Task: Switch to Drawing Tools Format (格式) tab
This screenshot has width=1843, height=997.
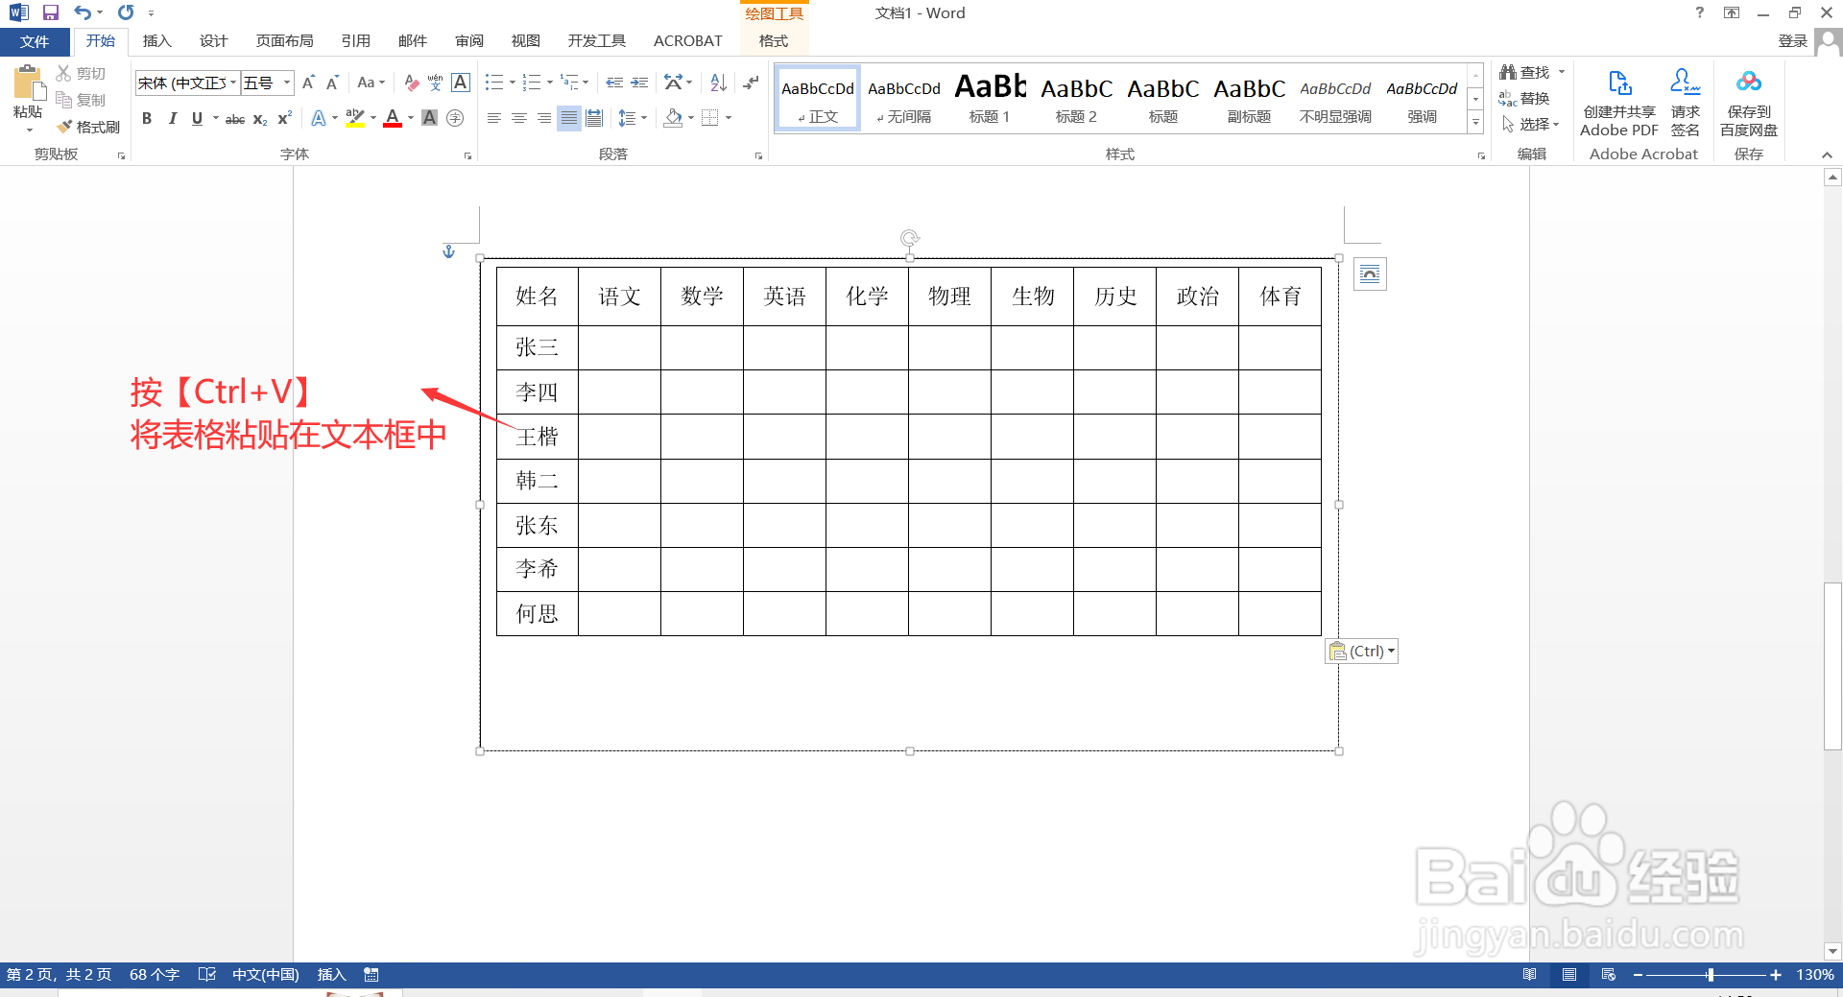Action: coord(774,41)
